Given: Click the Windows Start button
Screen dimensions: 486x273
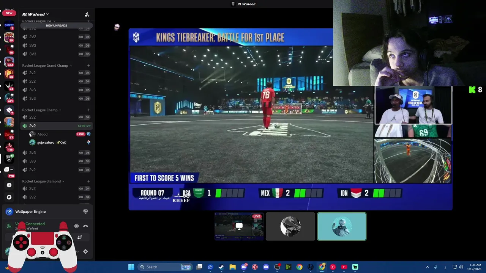Looking at the screenshot, I should click(131, 267).
